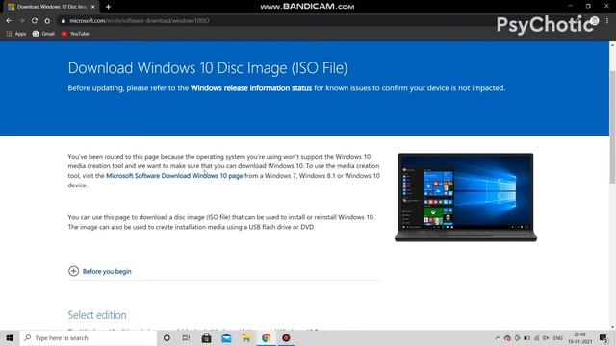Switch to Chrome on the taskbar
The height and width of the screenshot is (346, 616).
(267, 337)
